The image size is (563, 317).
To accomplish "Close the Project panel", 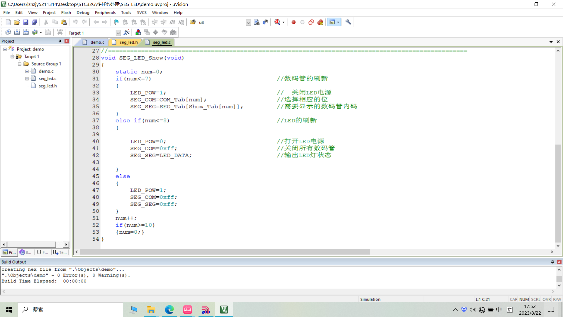I will pos(67,41).
